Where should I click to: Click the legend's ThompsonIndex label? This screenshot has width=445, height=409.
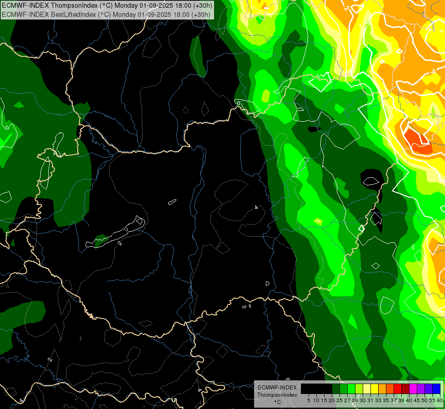tap(277, 395)
